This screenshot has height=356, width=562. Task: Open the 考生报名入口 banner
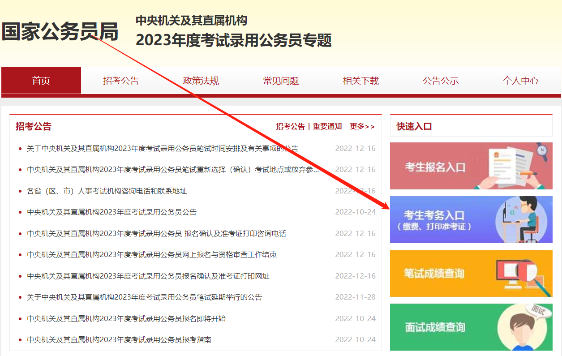[x=471, y=166]
